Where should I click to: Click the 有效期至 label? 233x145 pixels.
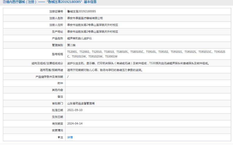click(58, 124)
